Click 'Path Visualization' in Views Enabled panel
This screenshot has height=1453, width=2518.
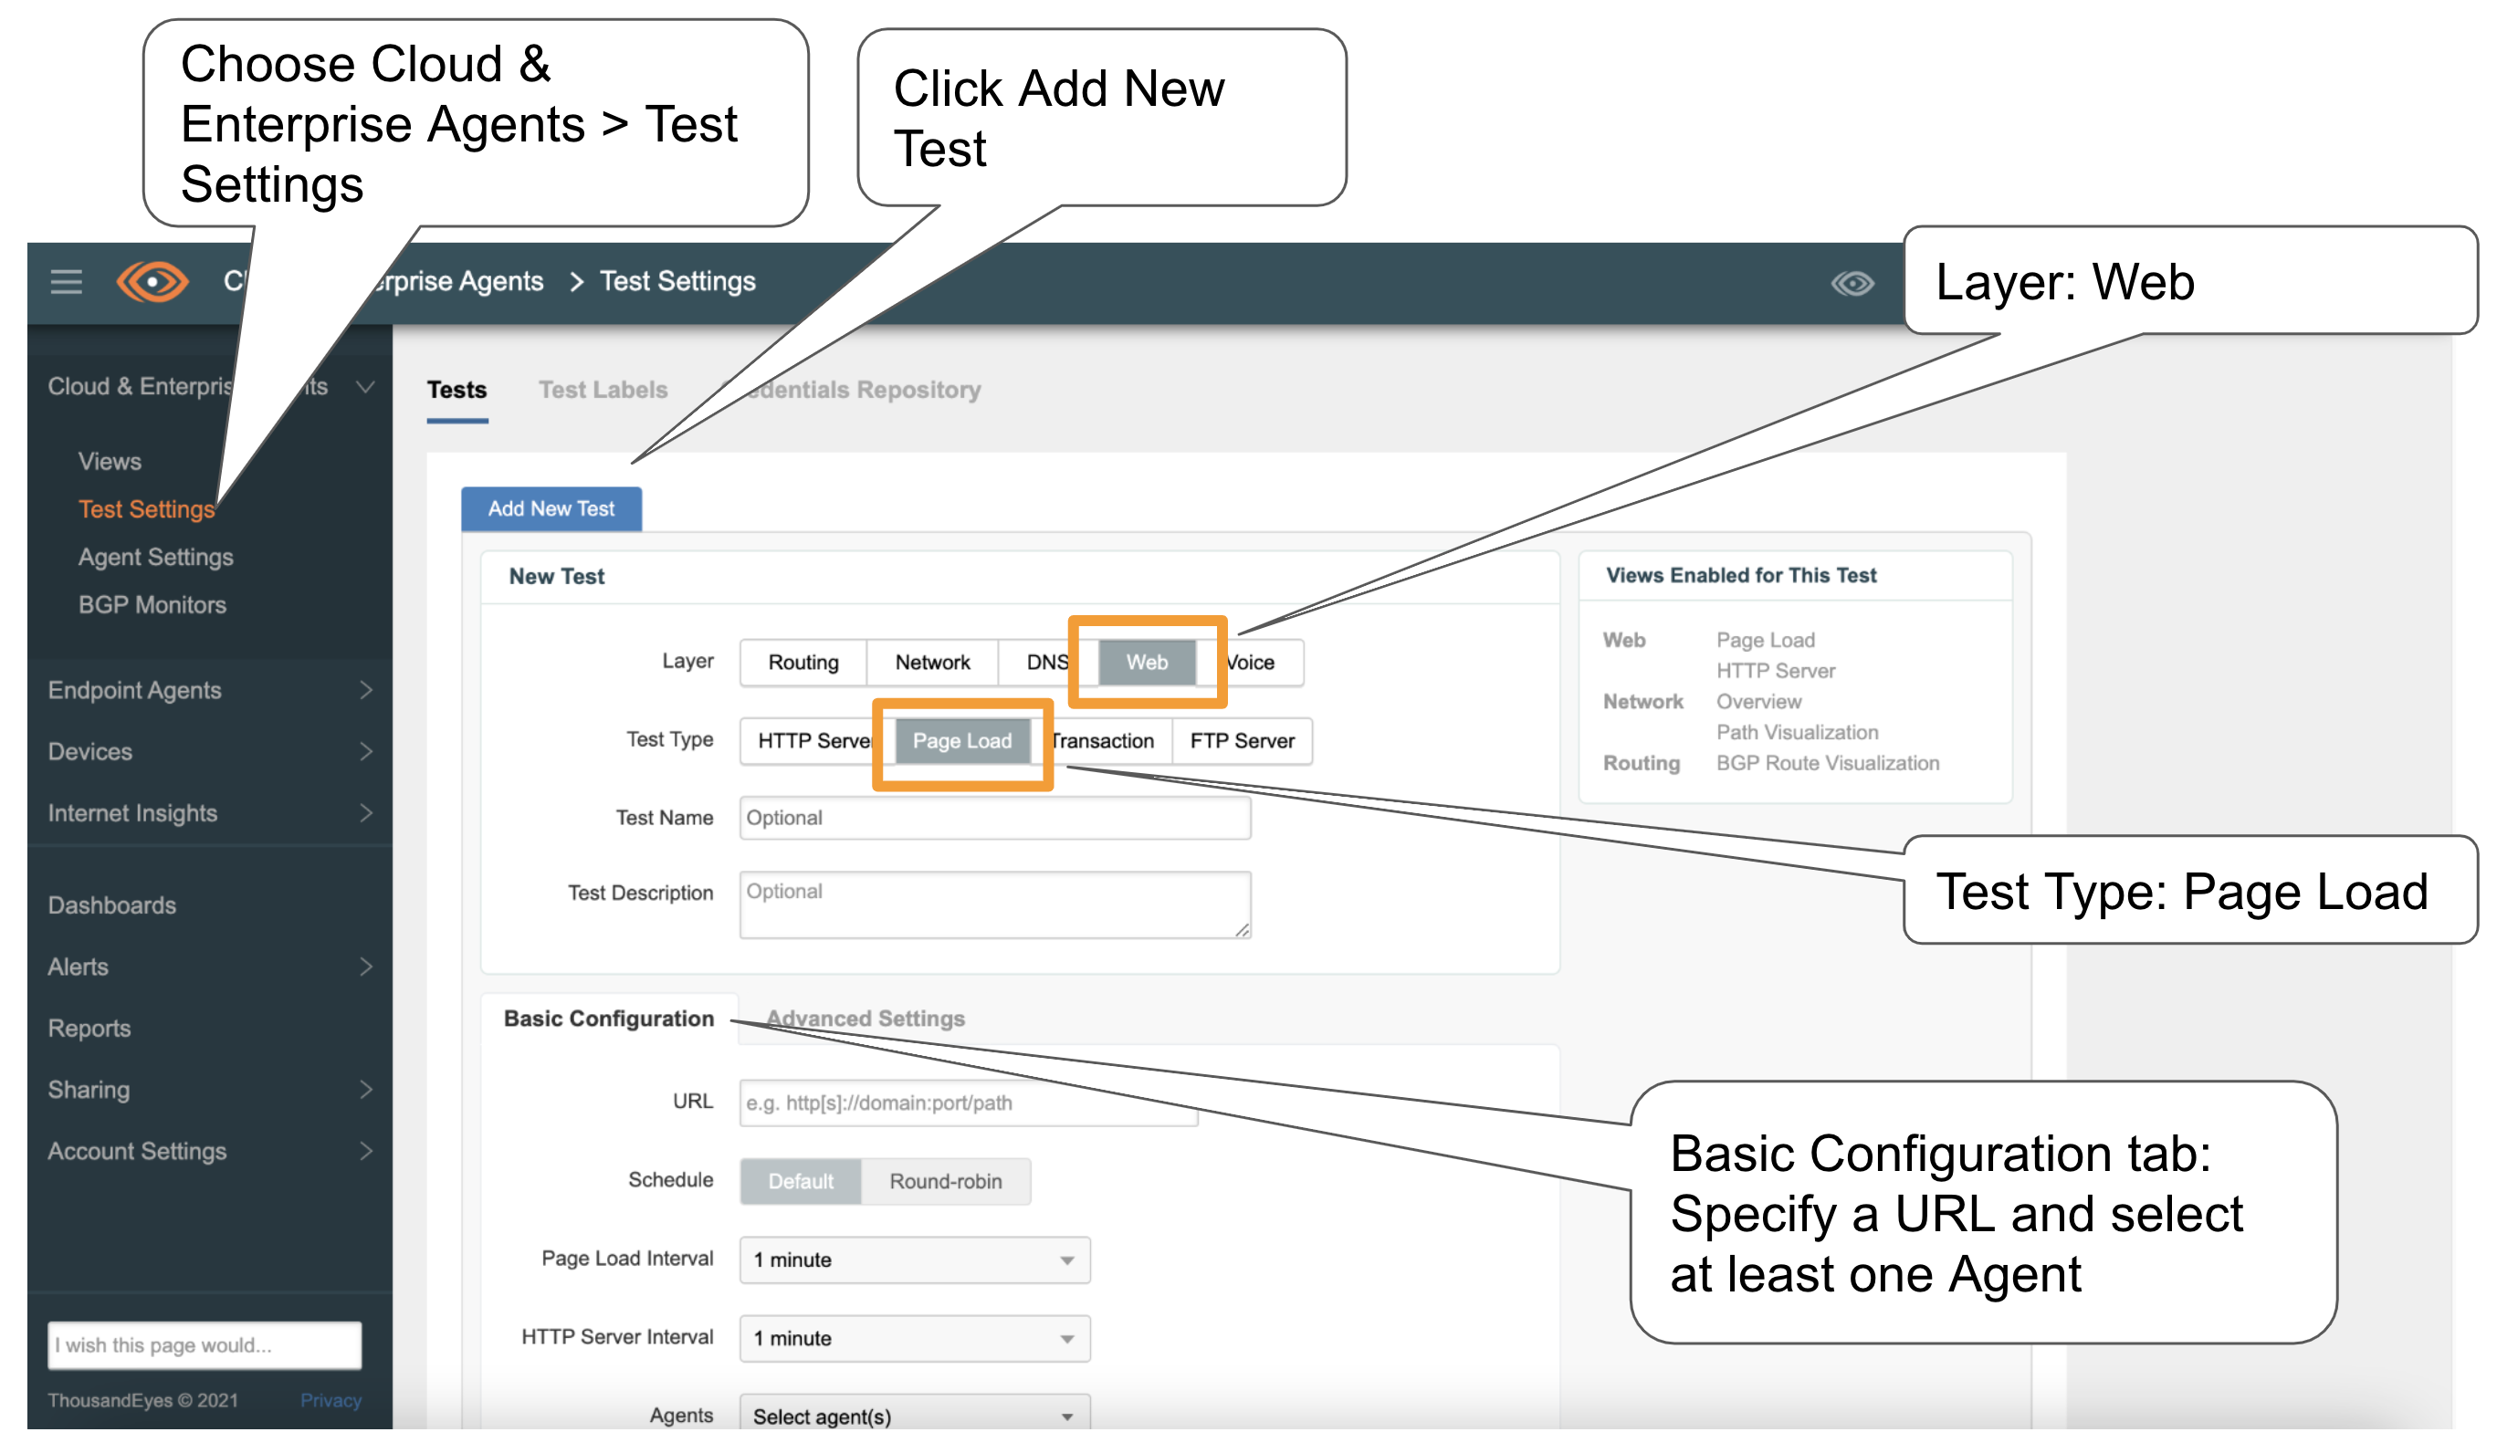(1797, 733)
